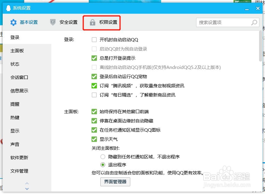The width and height of the screenshot is (265, 194).
Task: Choose 退出程序 radio option
Action: tap(103, 165)
